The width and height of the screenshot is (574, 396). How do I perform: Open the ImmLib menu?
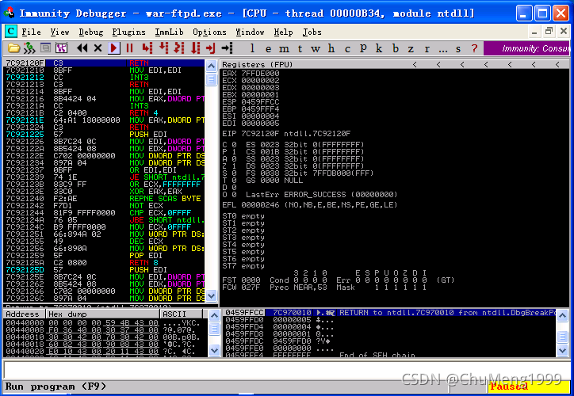(x=169, y=32)
